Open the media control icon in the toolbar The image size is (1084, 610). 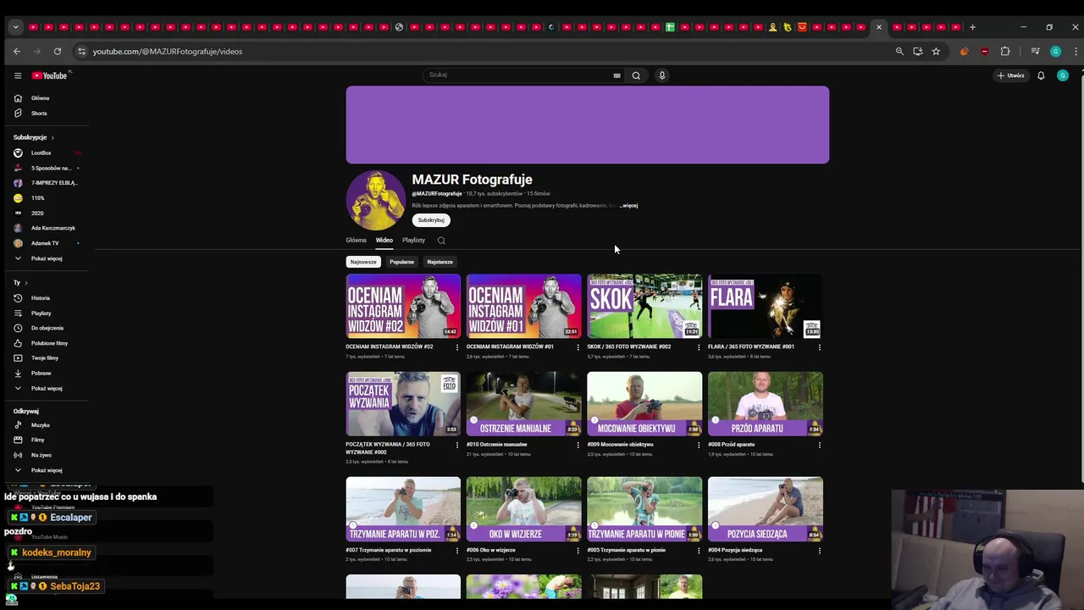[x=1035, y=52]
